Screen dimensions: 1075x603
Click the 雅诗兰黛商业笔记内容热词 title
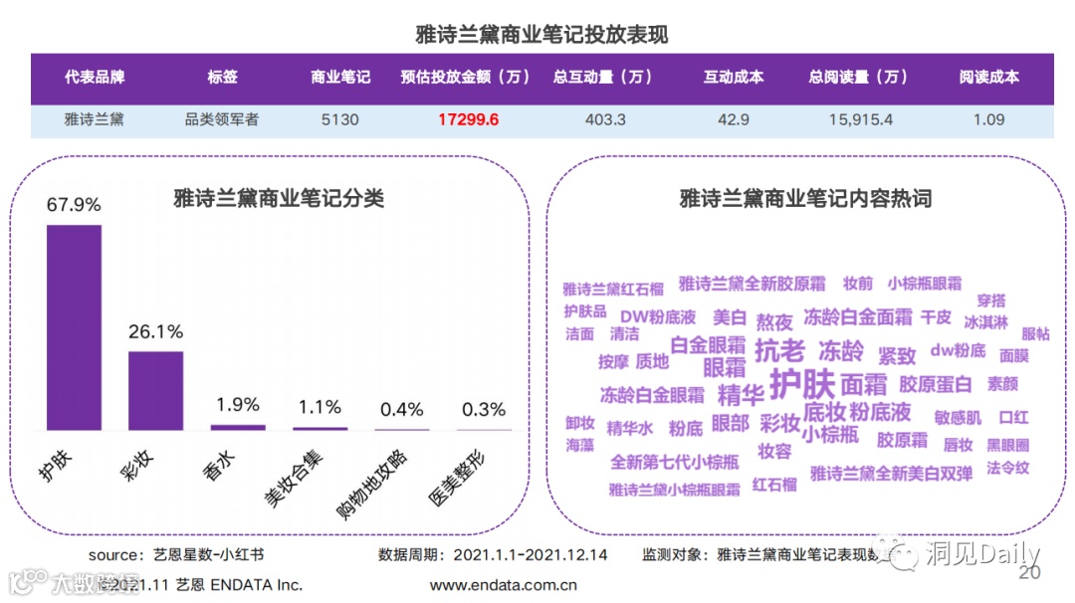[x=805, y=198]
